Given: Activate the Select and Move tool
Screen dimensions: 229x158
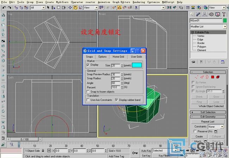Looking at the screenshot, I should [70, 7].
